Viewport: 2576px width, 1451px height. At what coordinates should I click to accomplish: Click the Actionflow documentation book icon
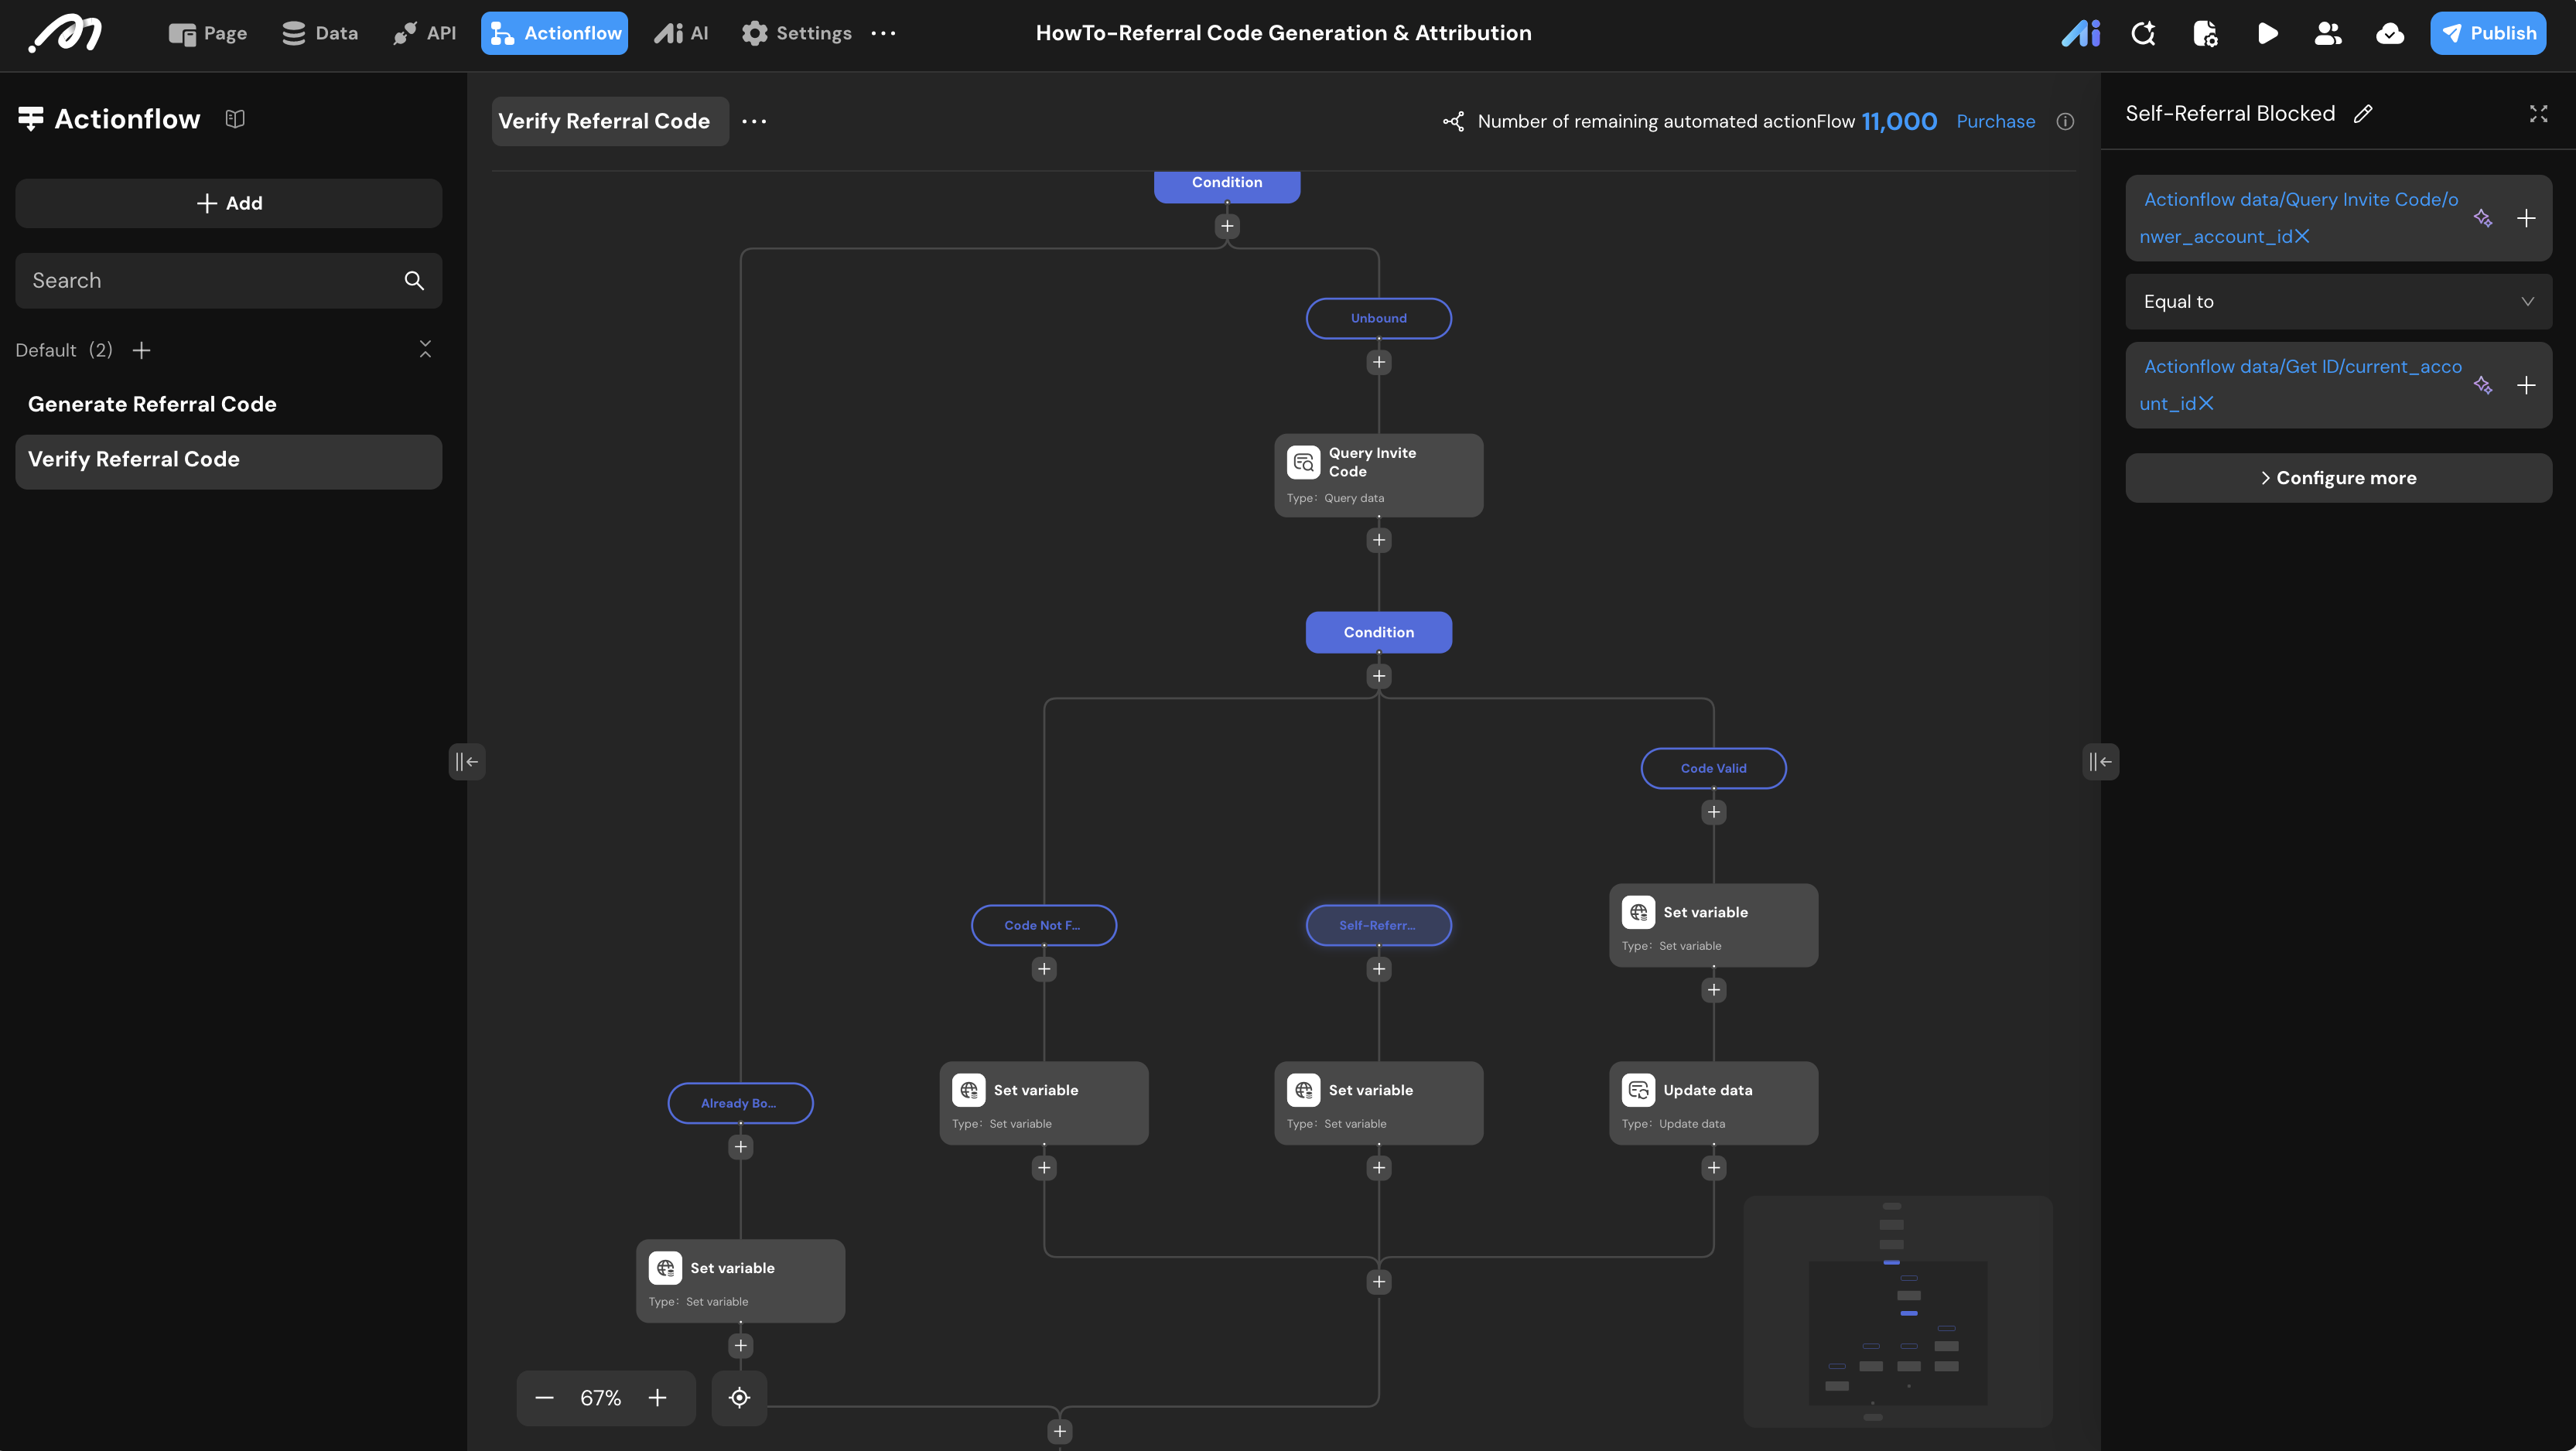235,119
